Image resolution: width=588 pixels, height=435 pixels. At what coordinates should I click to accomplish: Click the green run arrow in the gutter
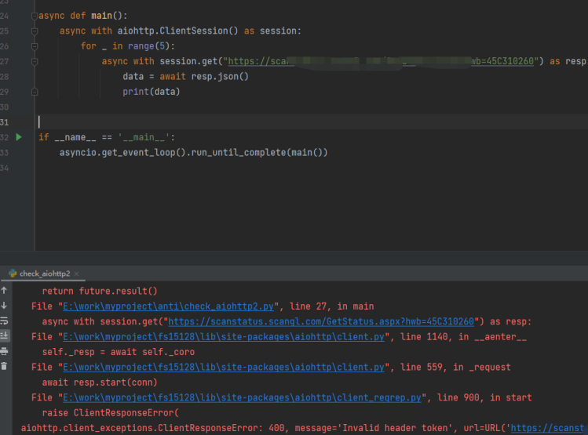click(x=19, y=137)
